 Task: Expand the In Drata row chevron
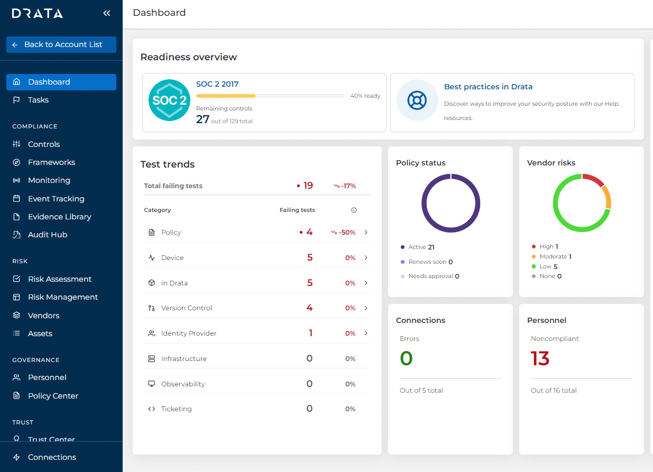[x=366, y=283]
